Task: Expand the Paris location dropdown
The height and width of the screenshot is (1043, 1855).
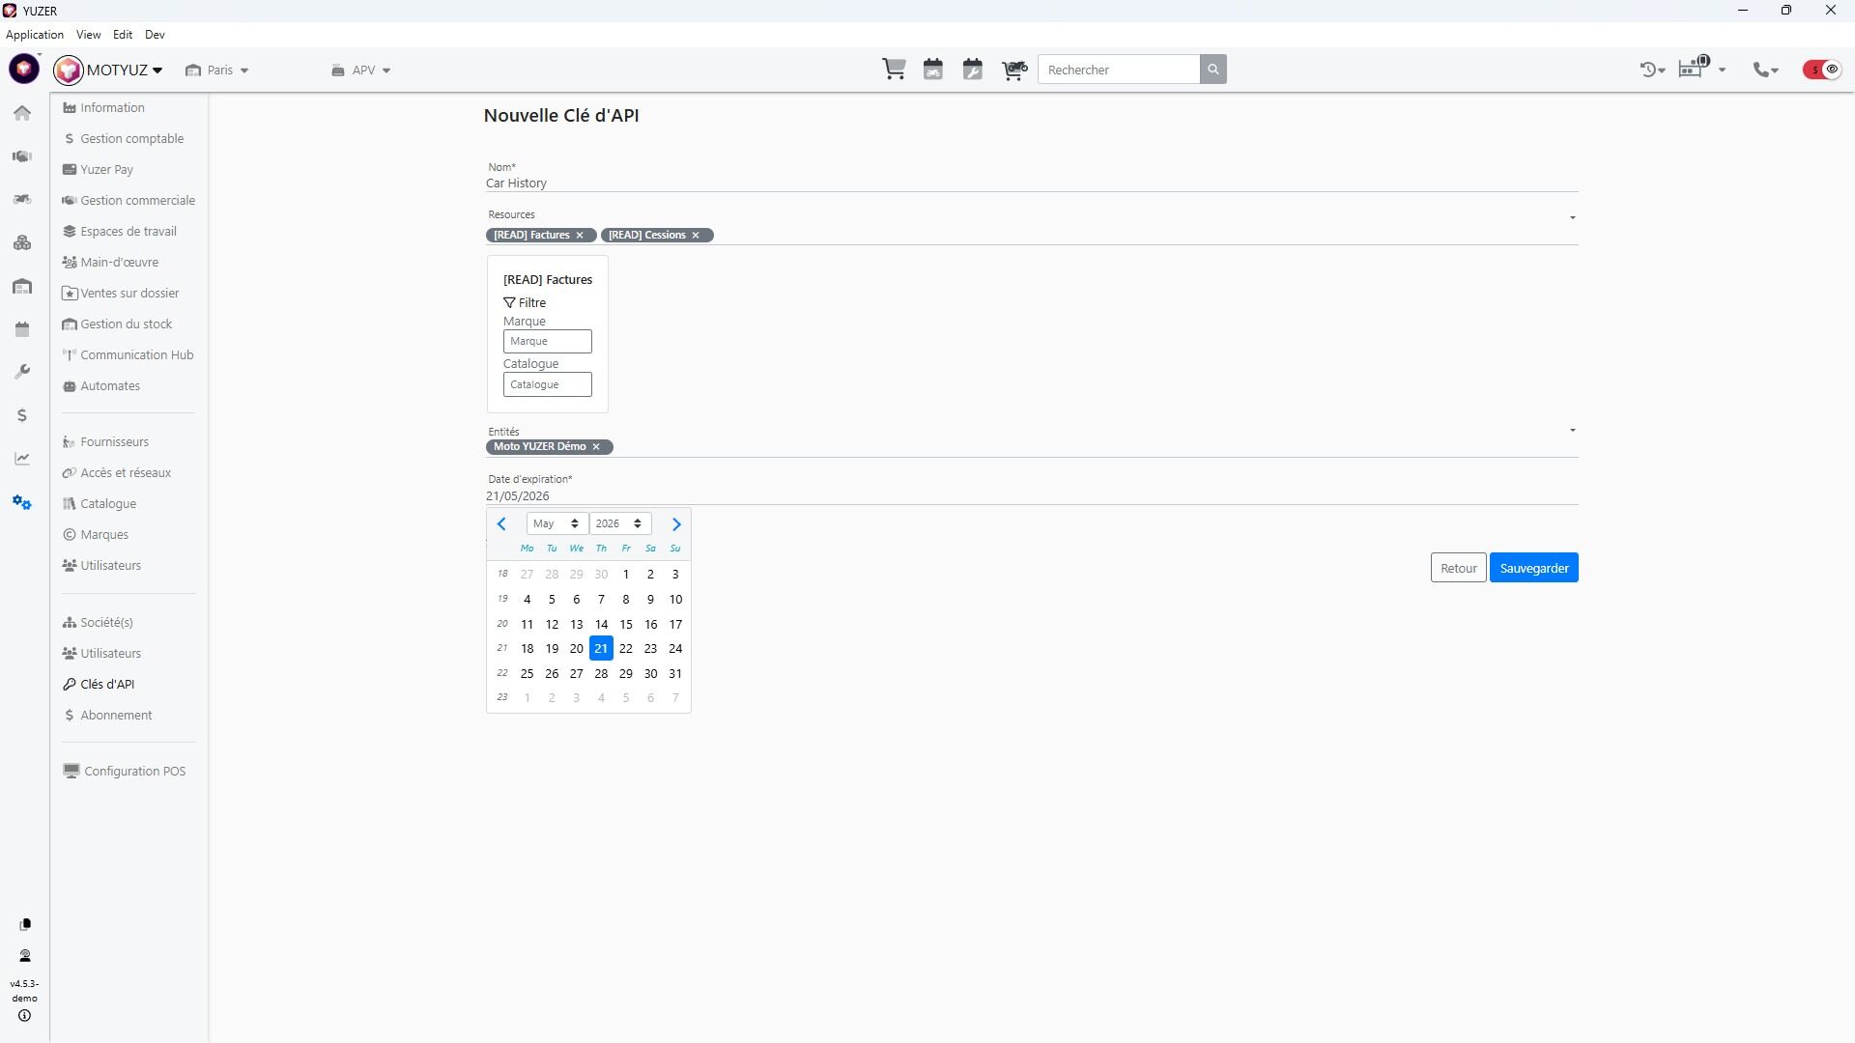Action: pos(218,70)
